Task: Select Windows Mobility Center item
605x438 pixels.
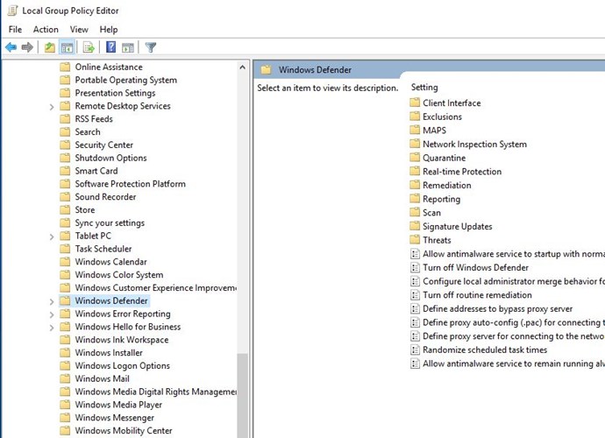Action: click(x=124, y=431)
